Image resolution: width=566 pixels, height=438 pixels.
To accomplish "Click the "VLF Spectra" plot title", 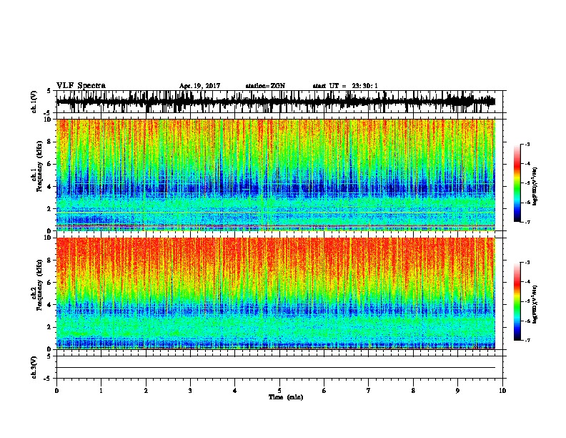I will [81, 86].
